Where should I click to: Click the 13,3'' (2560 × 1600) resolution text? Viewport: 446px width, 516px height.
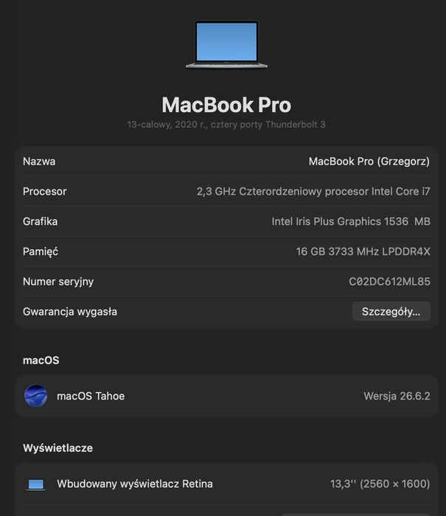380,484
